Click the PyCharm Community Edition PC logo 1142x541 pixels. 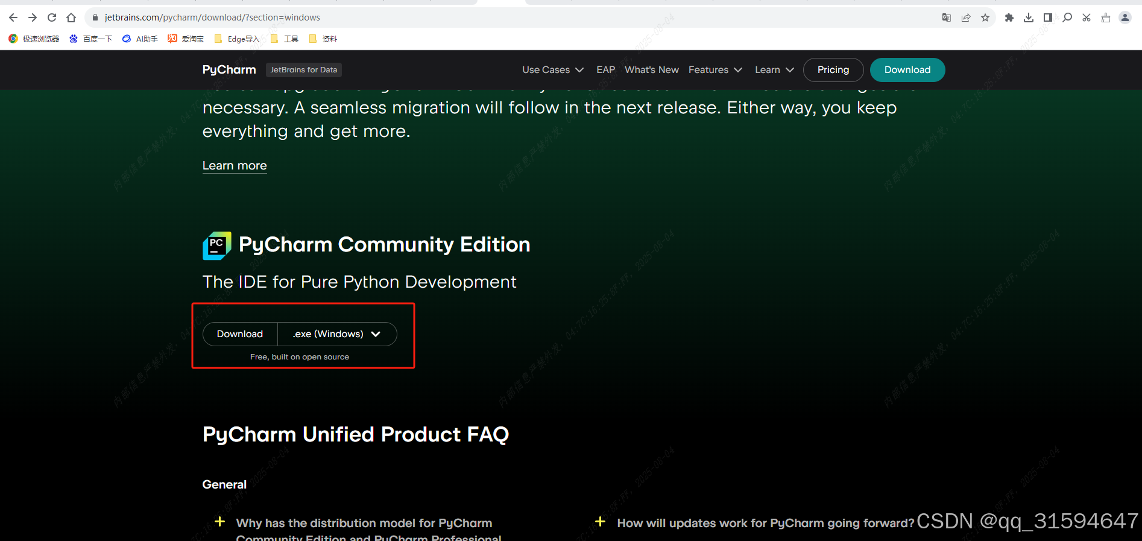(x=216, y=245)
